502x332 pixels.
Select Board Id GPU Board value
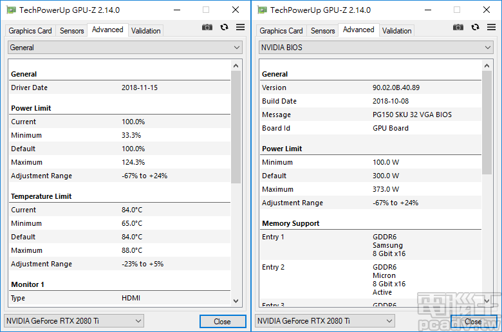point(391,129)
